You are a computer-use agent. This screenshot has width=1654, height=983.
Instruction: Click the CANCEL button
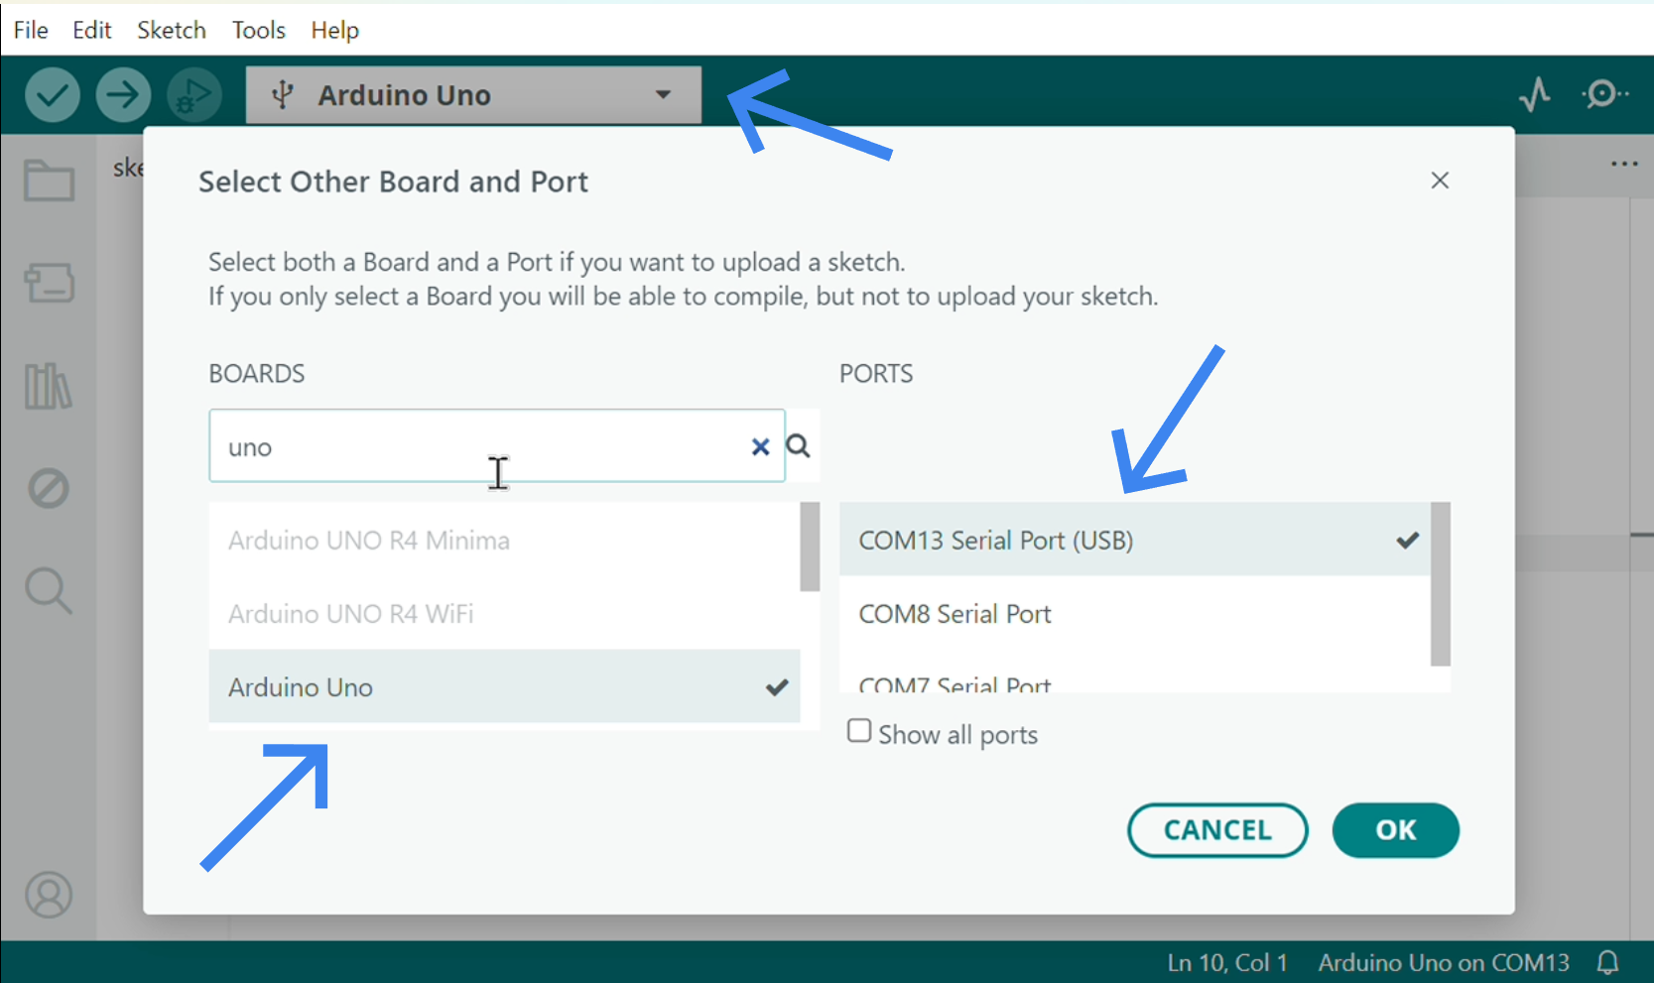tap(1217, 830)
